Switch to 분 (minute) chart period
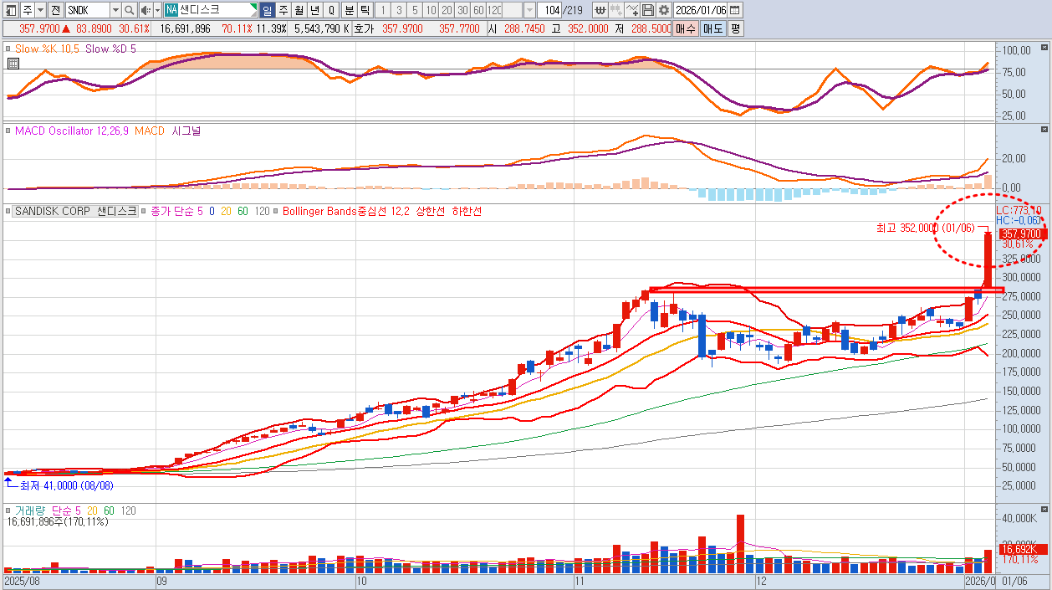 tap(349, 10)
